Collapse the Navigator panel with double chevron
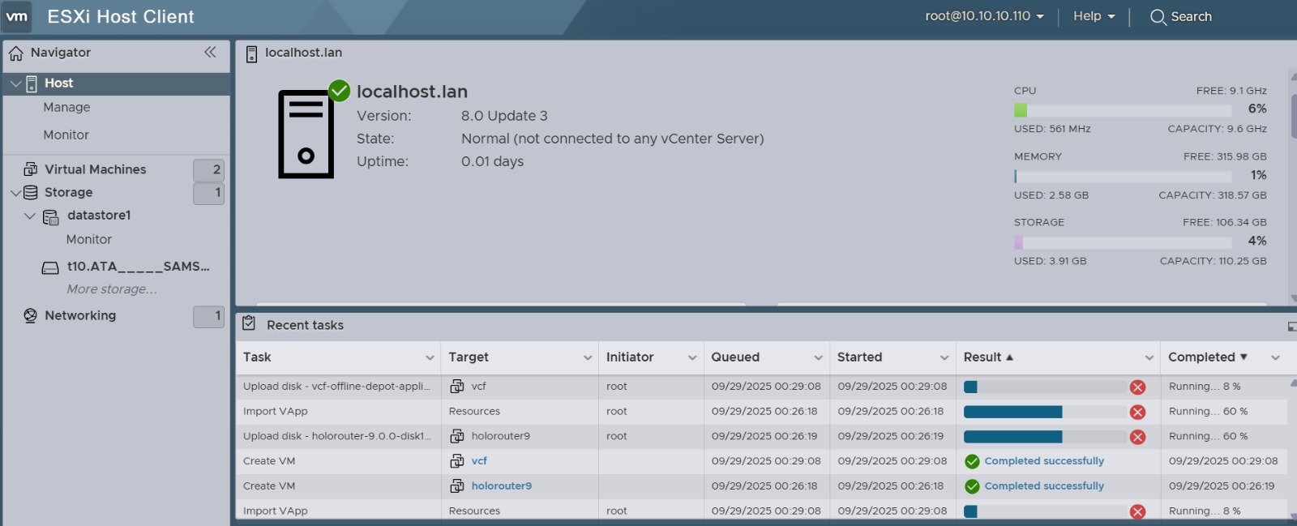Viewport: 1297px width, 526px height. [x=210, y=52]
